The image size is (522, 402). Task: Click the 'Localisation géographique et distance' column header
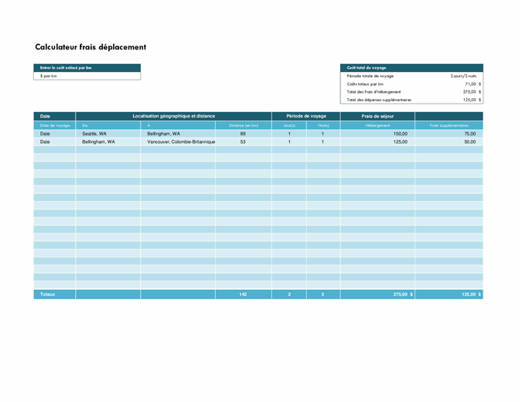[x=173, y=116]
